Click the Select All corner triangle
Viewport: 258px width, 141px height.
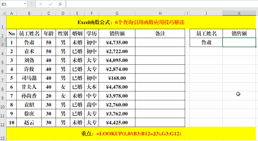point(4,13)
